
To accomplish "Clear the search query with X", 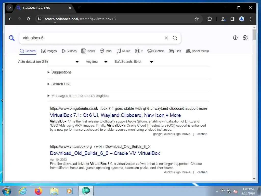I will pos(166,38).
